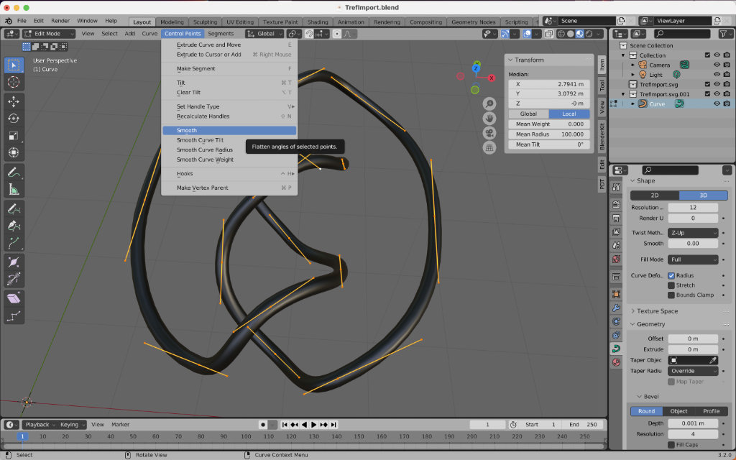
Task: Hide the Curve object in outliner
Action: click(717, 104)
